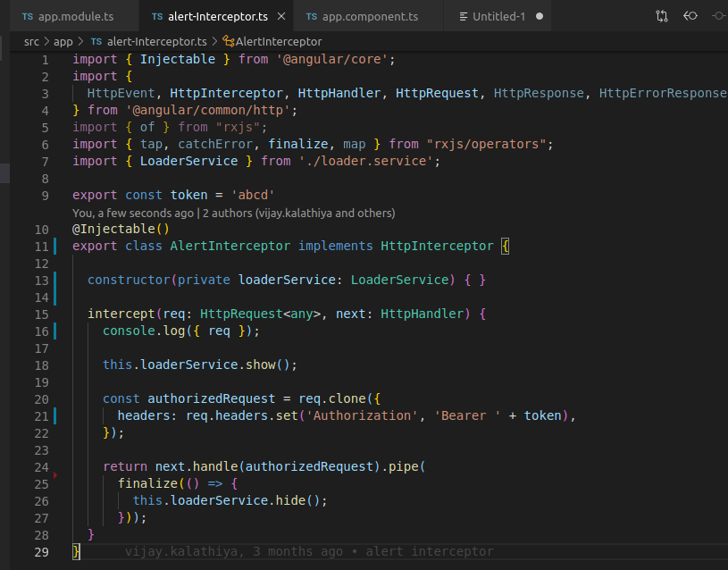This screenshot has height=570, width=728.
Task: Click the TS icon on app.module.ts tab
Action: coord(26,15)
